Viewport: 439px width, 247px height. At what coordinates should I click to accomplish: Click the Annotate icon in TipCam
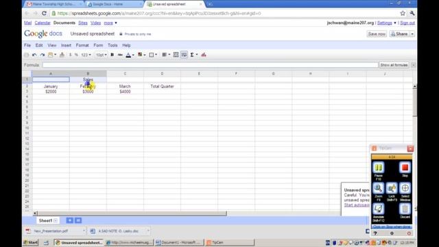click(x=378, y=209)
